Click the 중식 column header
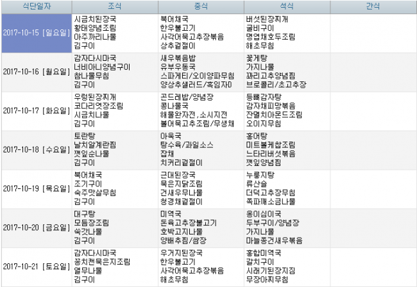Screen dimensions: 417x287 pos(200,6)
